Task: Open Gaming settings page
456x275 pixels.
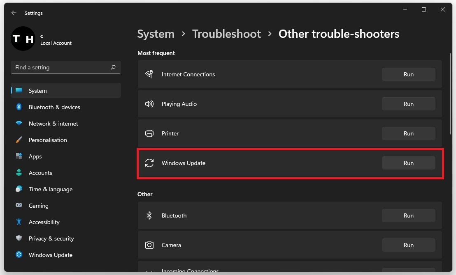Action: pos(66,206)
